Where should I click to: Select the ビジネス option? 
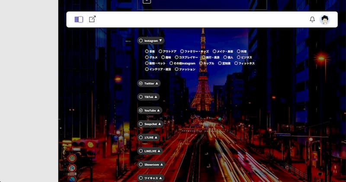tap(244, 57)
